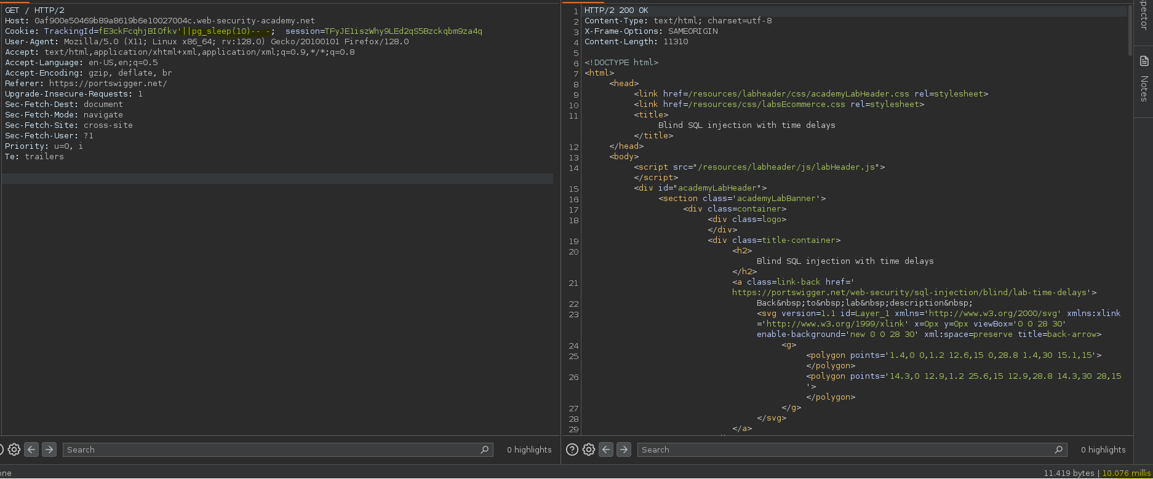Click the enable-background='new 0 0 28 30' line

click(x=929, y=335)
